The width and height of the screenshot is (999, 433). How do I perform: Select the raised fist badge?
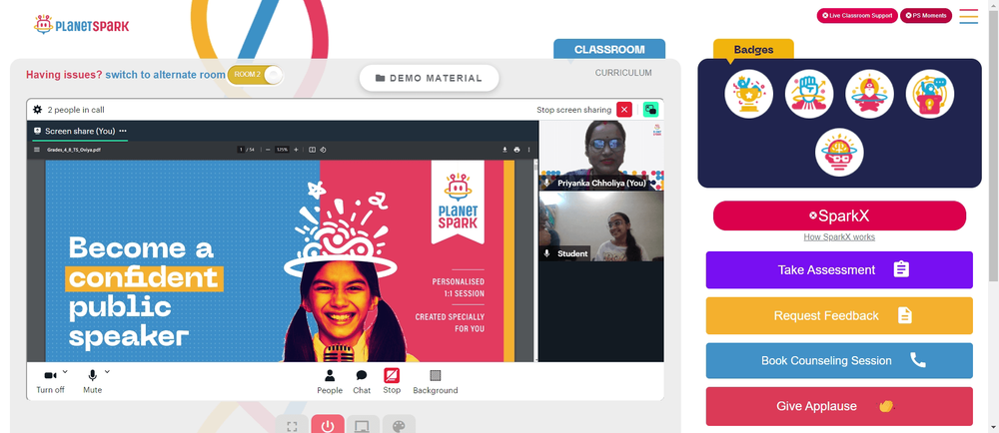coord(809,94)
